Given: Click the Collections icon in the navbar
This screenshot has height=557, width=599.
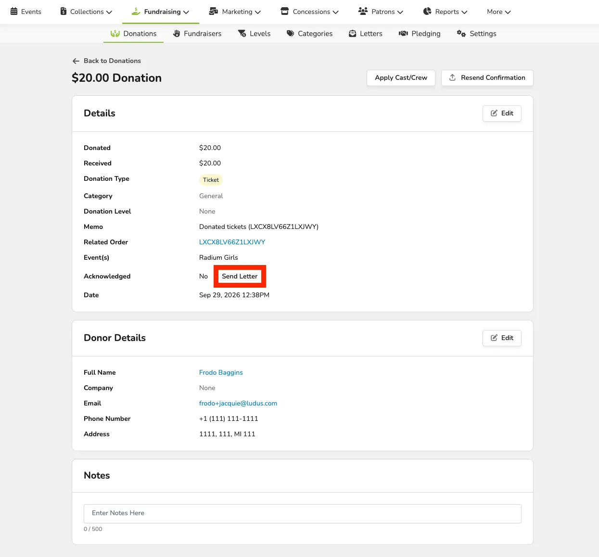Looking at the screenshot, I should point(64,12).
